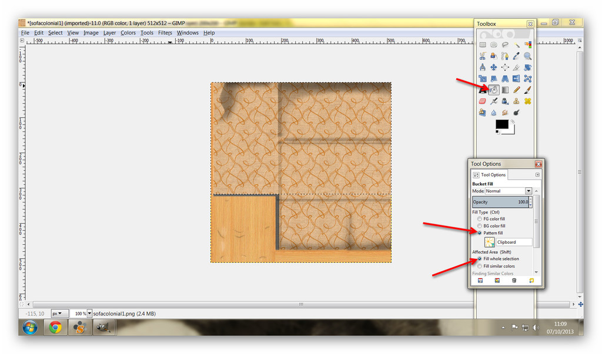This screenshot has width=602, height=354.
Task: Select the Blur/Sharpen droplet tool
Action: click(494, 112)
